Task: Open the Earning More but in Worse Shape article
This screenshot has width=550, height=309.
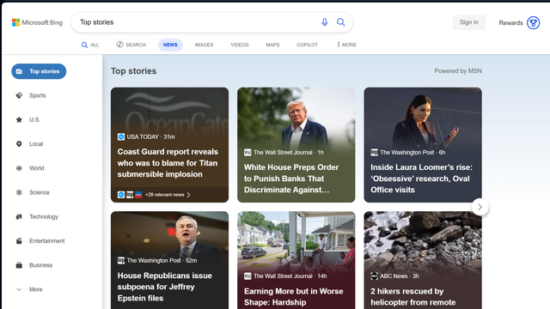Action: 296,260
